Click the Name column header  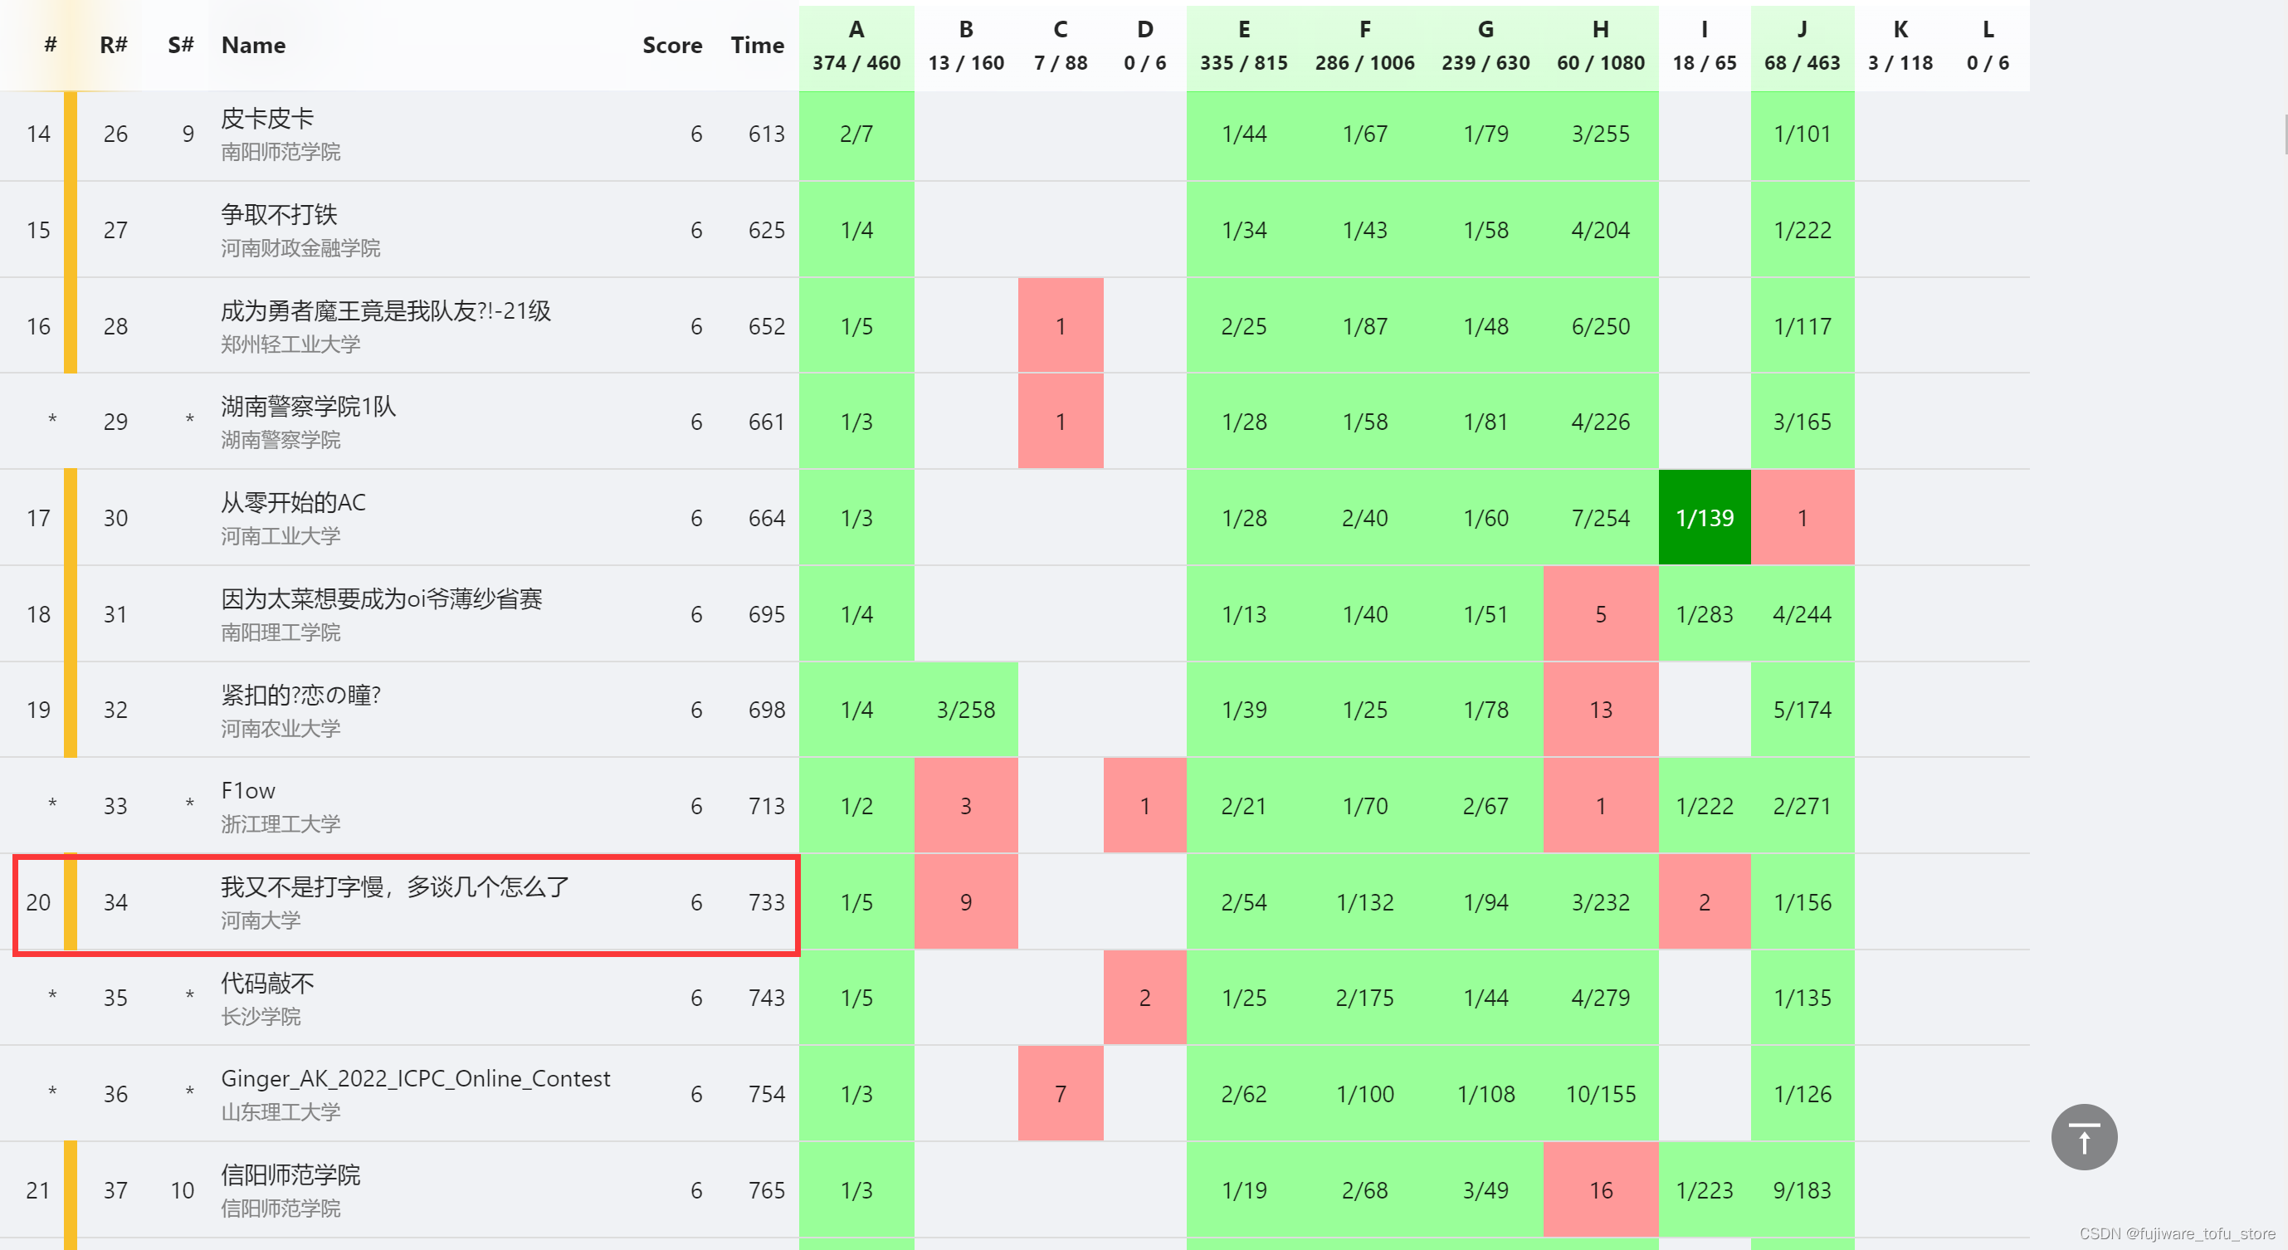[253, 46]
